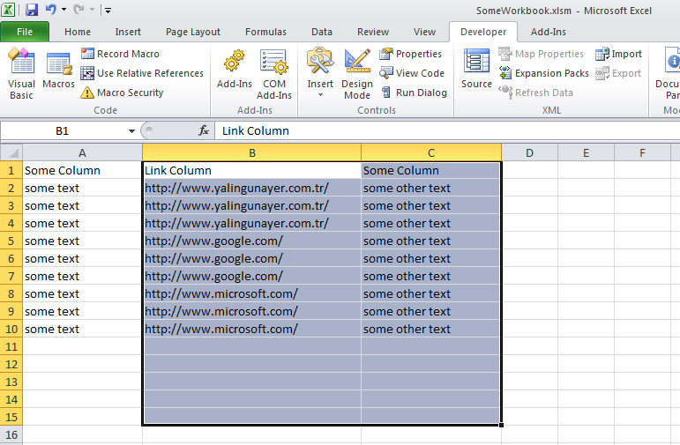680x445 pixels.
Task: Select row 11 header
Action: pyautogui.click(x=11, y=346)
